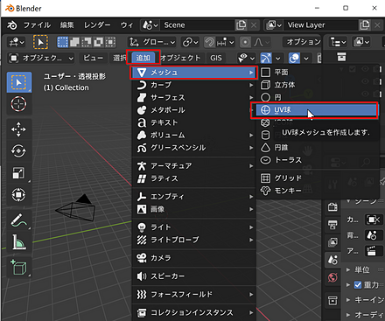Expand the 重力 panel arrow
This screenshot has height=321, width=385.
click(x=348, y=285)
